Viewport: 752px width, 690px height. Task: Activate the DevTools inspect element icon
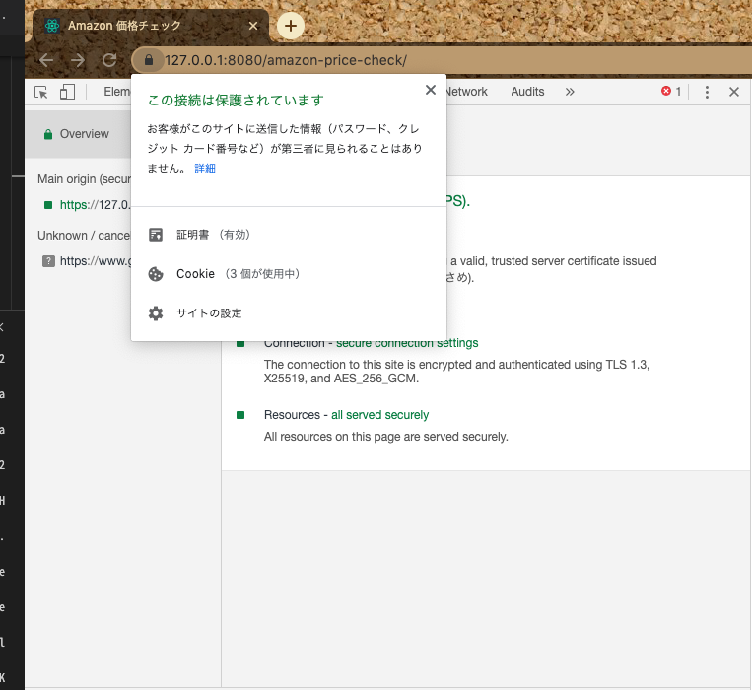[41, 92]
